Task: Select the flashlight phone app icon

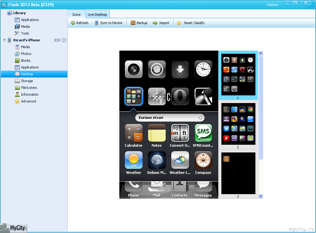Action: (203, 96)
